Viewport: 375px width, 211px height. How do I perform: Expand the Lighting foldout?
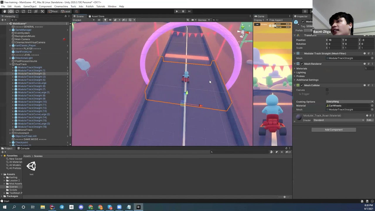tap(295, 72)
